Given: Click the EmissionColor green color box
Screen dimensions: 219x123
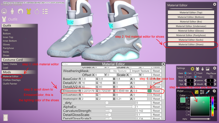Looking at the screenshot, I should coord(150,91).
